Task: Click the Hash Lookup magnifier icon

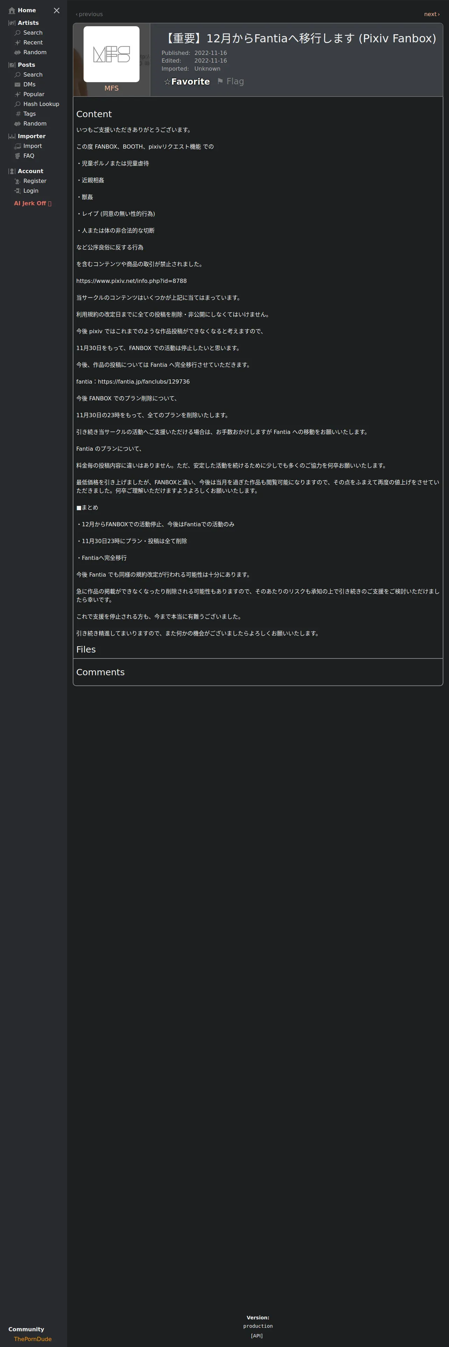Action: tap(17, 104)
